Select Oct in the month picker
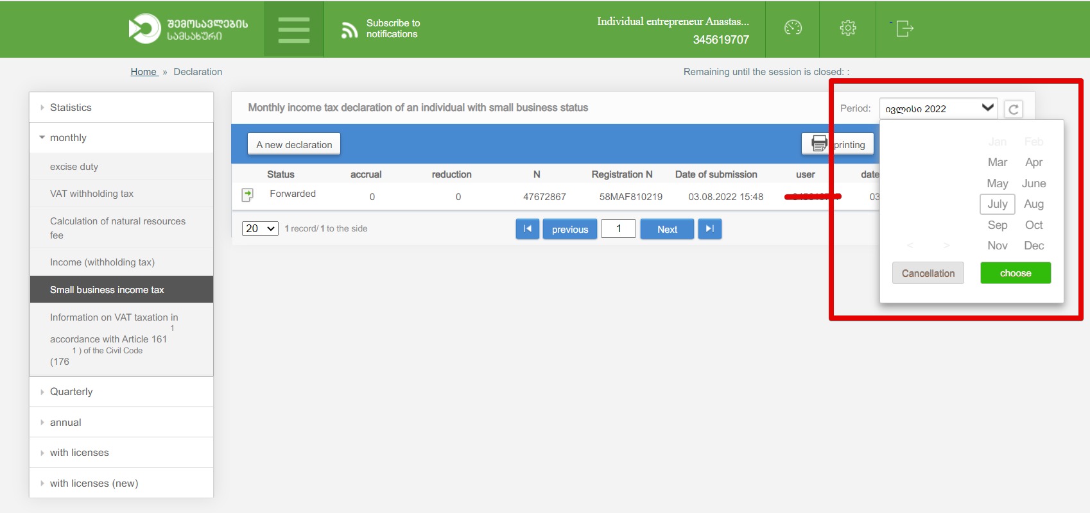1090x513 pixels. click(1034, 225)
